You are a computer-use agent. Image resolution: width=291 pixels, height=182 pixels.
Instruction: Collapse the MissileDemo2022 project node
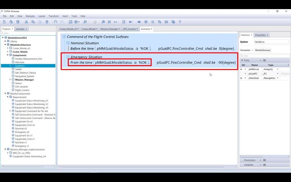click(3, 38)
